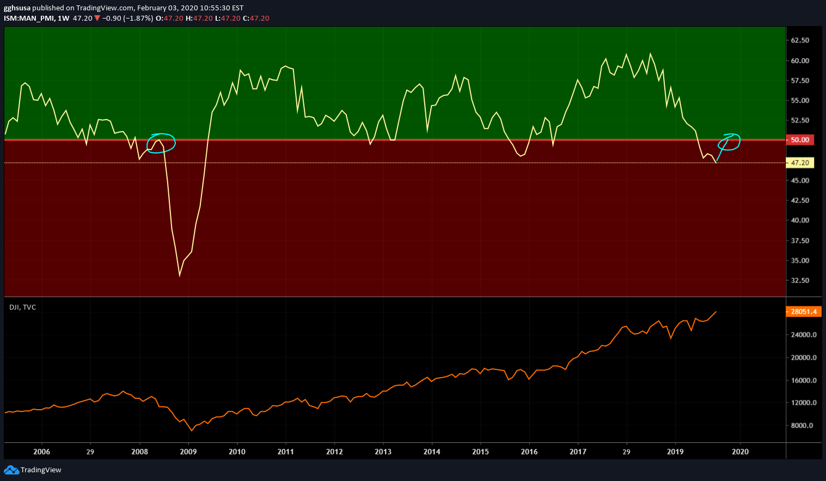Click the ISM:MAN_PMI, 1W symbol label
Image resolution: width=826 pixels, height=481 pixels.
[x=36, y=18]
